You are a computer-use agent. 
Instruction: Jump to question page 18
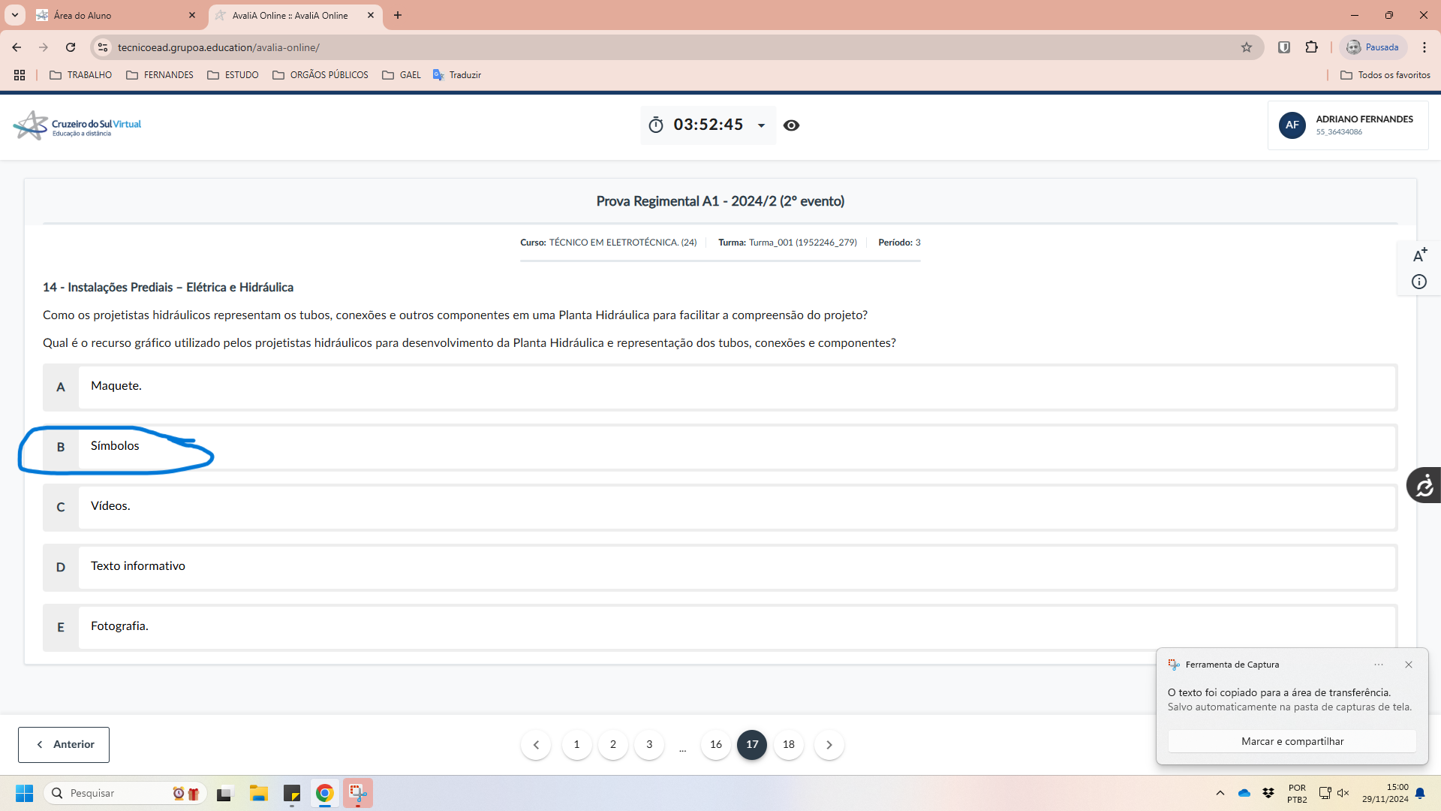pyautogui.click(x=788, y=744)
